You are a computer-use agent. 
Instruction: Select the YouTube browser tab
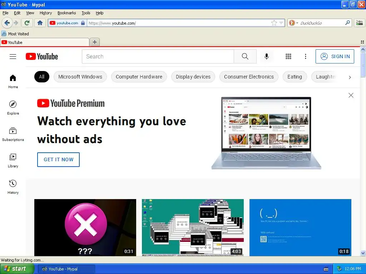click(x=45, y=42)
